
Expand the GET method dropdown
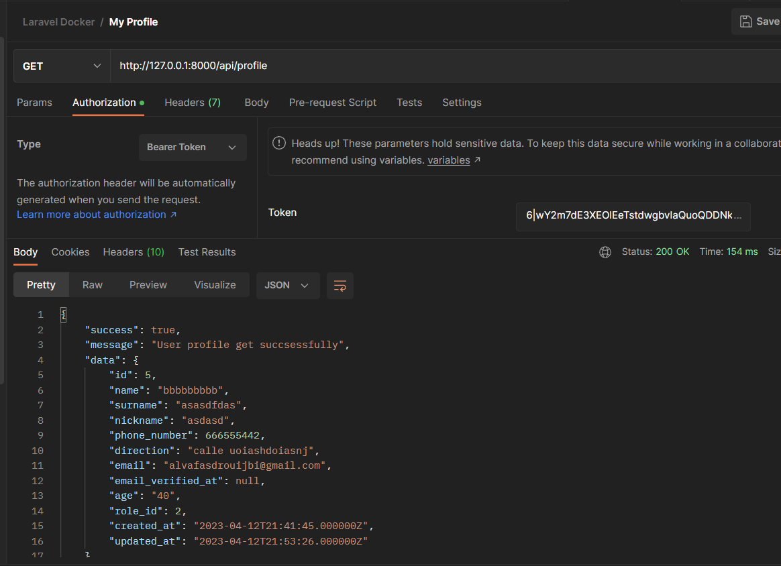pyautogui.click(x=97, y=66)
